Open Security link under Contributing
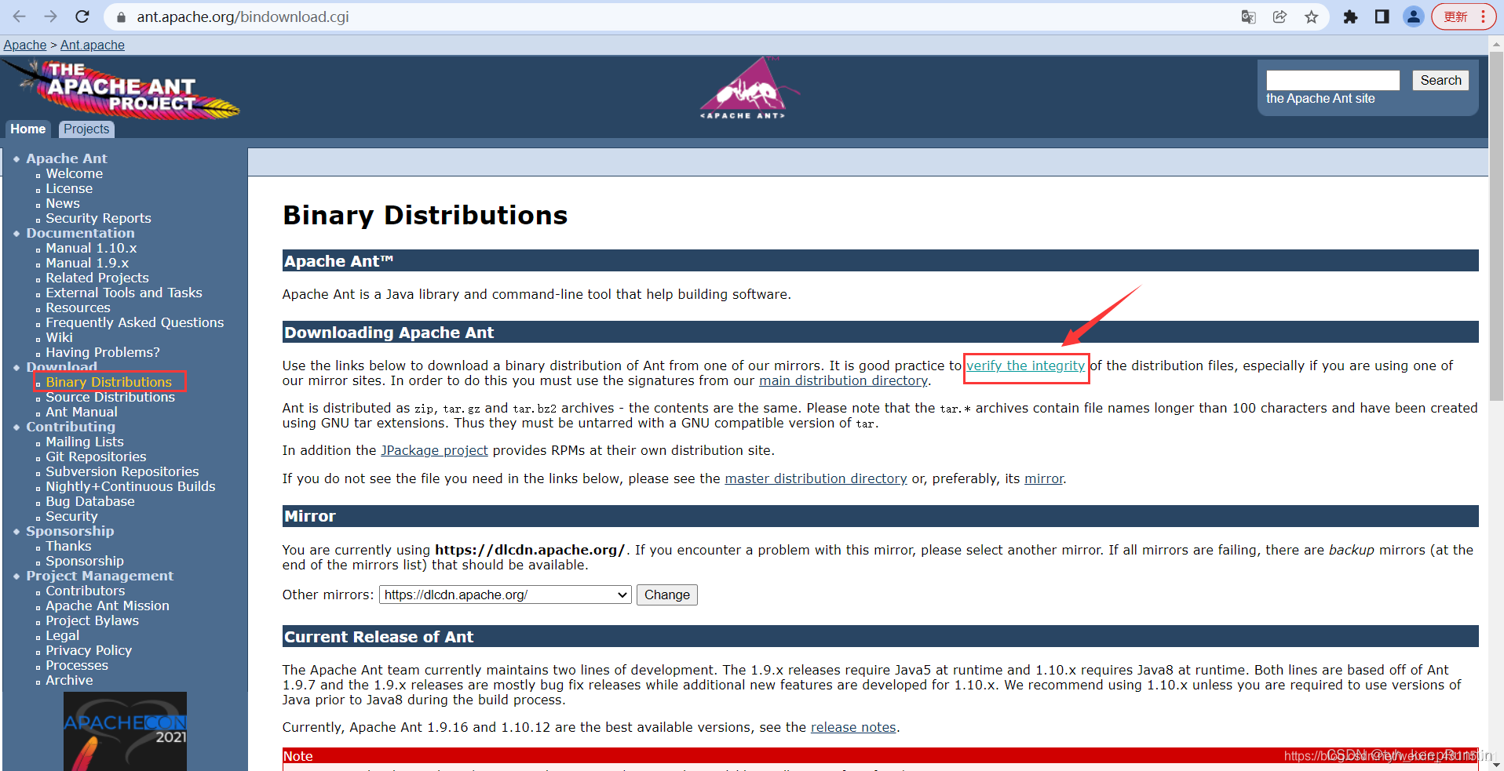 [71, 516]
